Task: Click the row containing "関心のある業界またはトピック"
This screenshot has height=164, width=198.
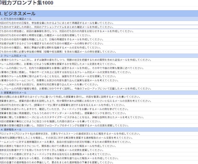Action: click(x=99, y=97)
